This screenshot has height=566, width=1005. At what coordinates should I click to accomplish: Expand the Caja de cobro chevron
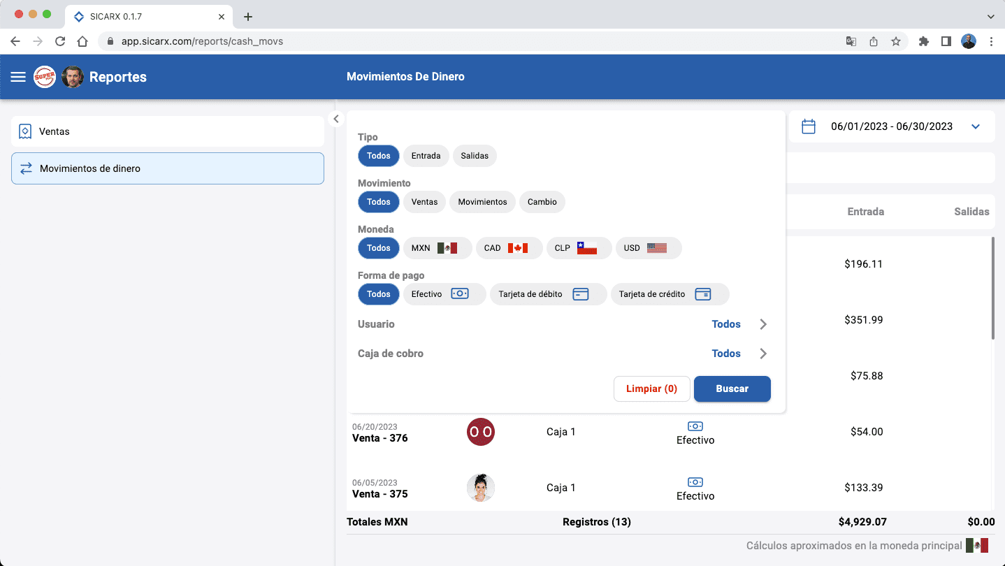coord(763,354)
